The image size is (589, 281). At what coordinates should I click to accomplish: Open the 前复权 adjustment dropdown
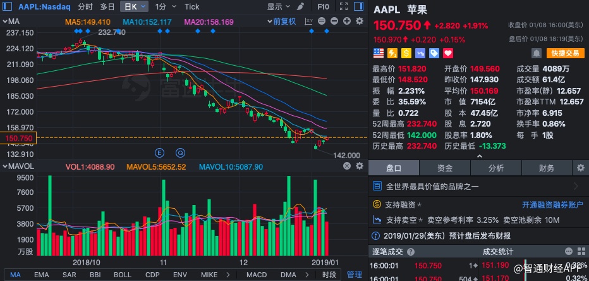tap(281, 22)
